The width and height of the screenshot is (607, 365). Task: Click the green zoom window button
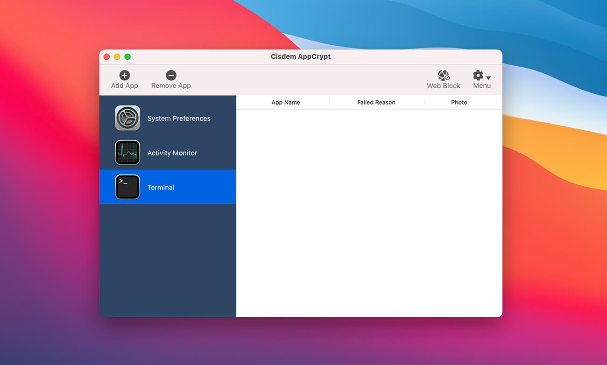tap(127, 57)
